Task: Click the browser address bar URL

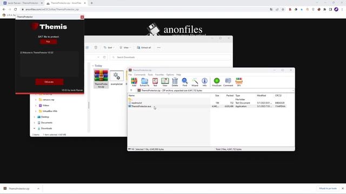Action: 52,10
